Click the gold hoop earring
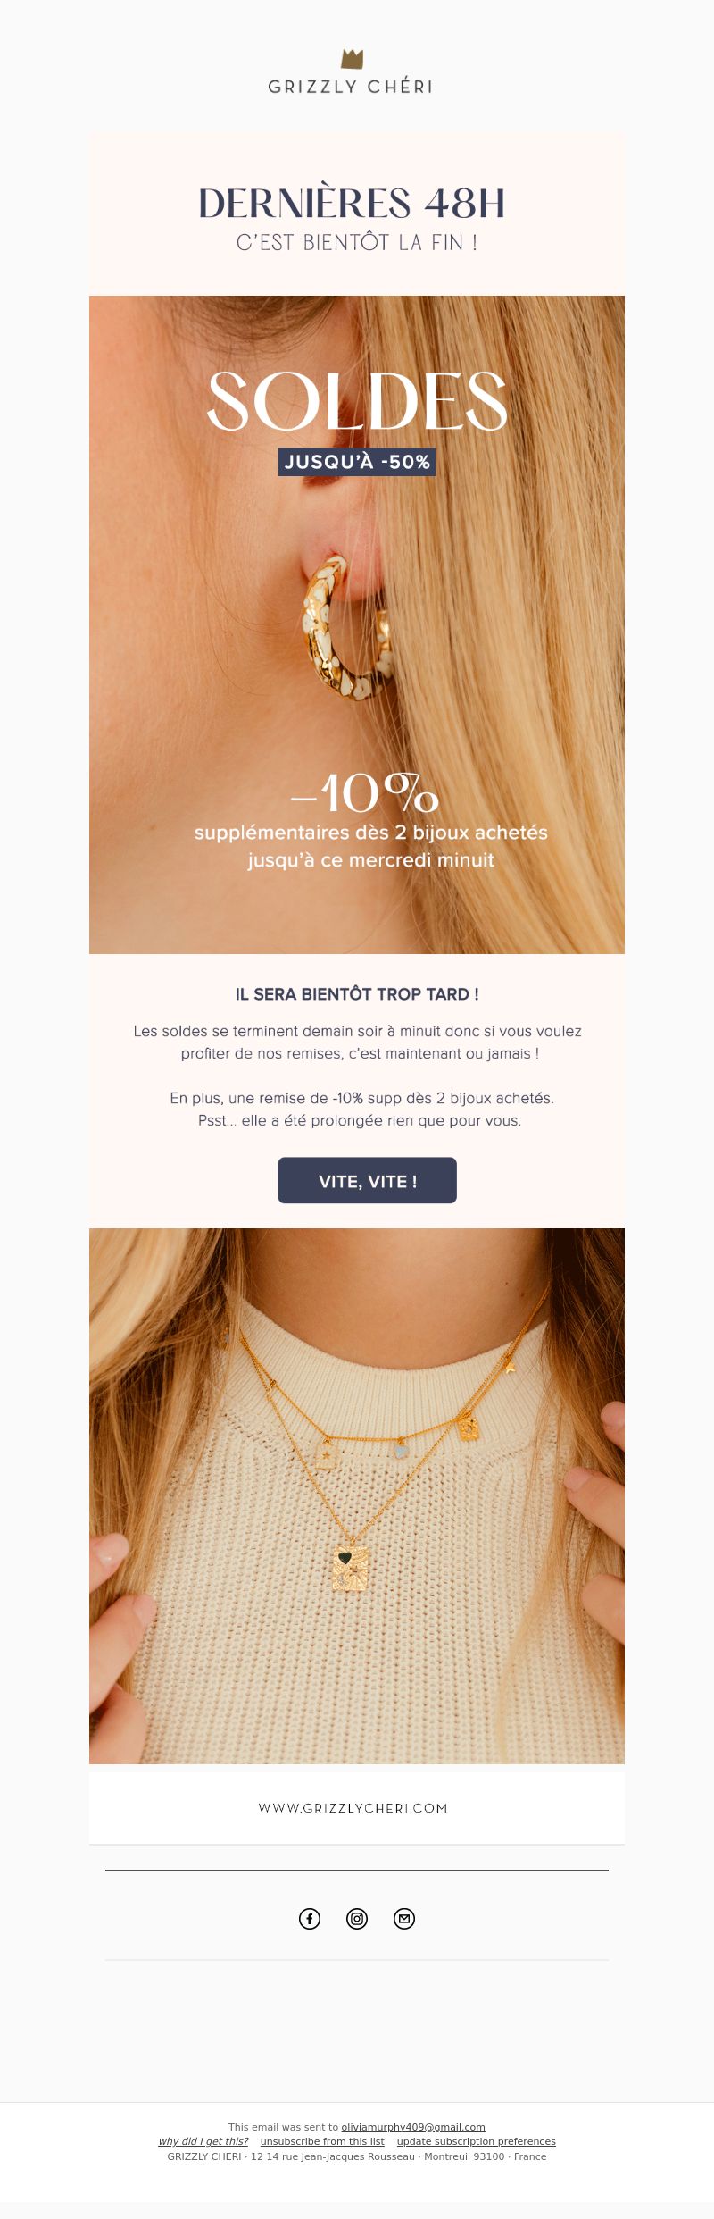This screenshot has height=2219, width=714. [x=346, y=627]
